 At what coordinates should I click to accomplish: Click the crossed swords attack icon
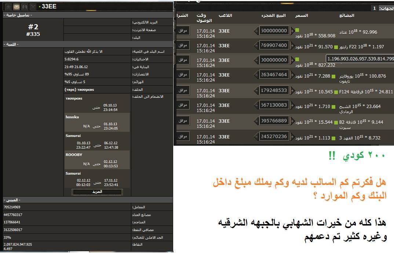click(33, 7)
